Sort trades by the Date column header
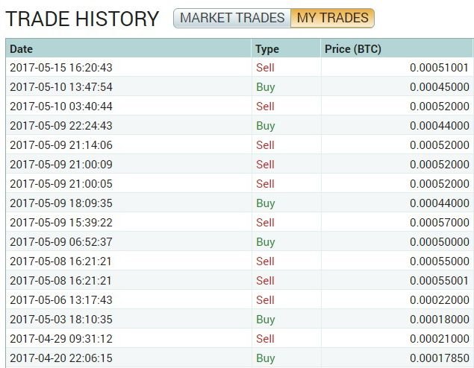This screenshot has height=368, width=474. (x=22, y=49)
